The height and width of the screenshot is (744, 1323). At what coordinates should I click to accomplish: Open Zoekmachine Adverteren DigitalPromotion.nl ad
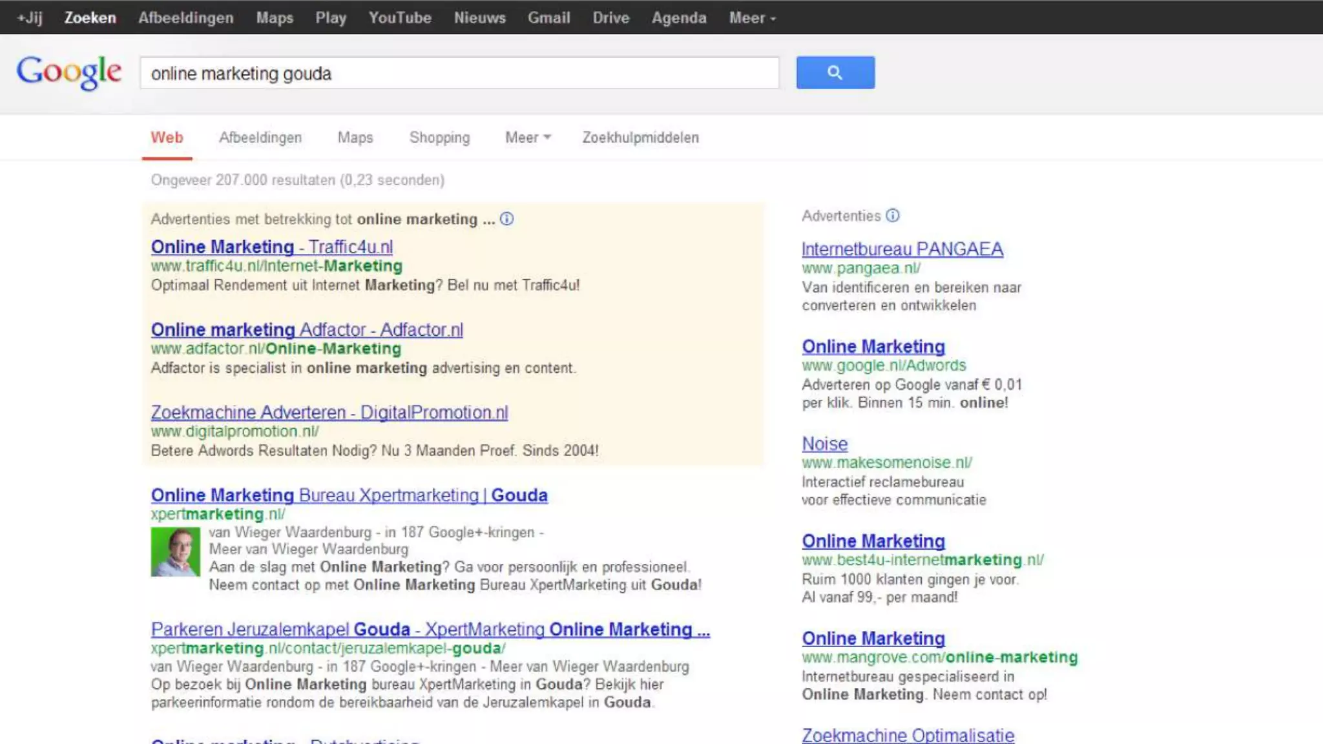(x=329, y=412)
